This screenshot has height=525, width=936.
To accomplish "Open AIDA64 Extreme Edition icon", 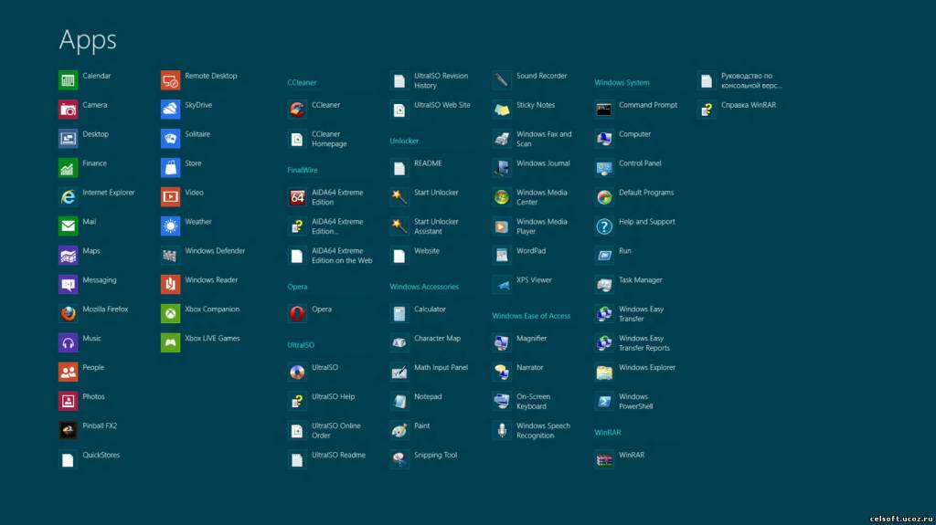I will [x=297, y=197].
